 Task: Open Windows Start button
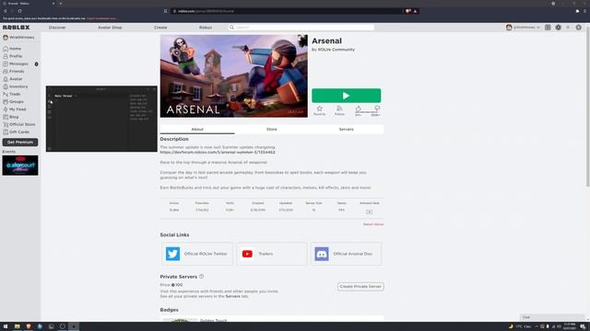tap(6, 326)
